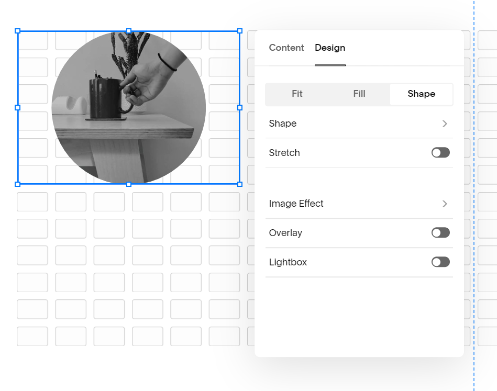The height and width of the screenshot is (391, 497).
Task: Click the bottom-center selection handle
Action: [129, 184]
